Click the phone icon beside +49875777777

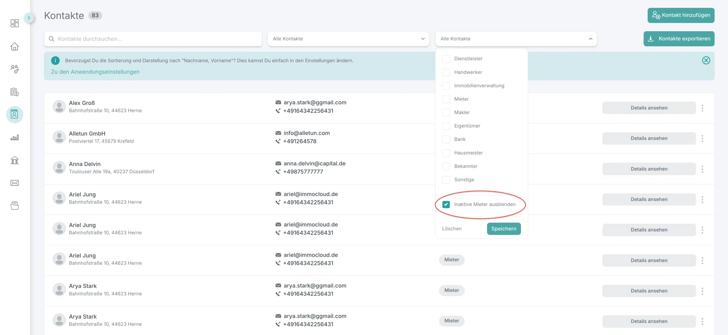(278, 172)
